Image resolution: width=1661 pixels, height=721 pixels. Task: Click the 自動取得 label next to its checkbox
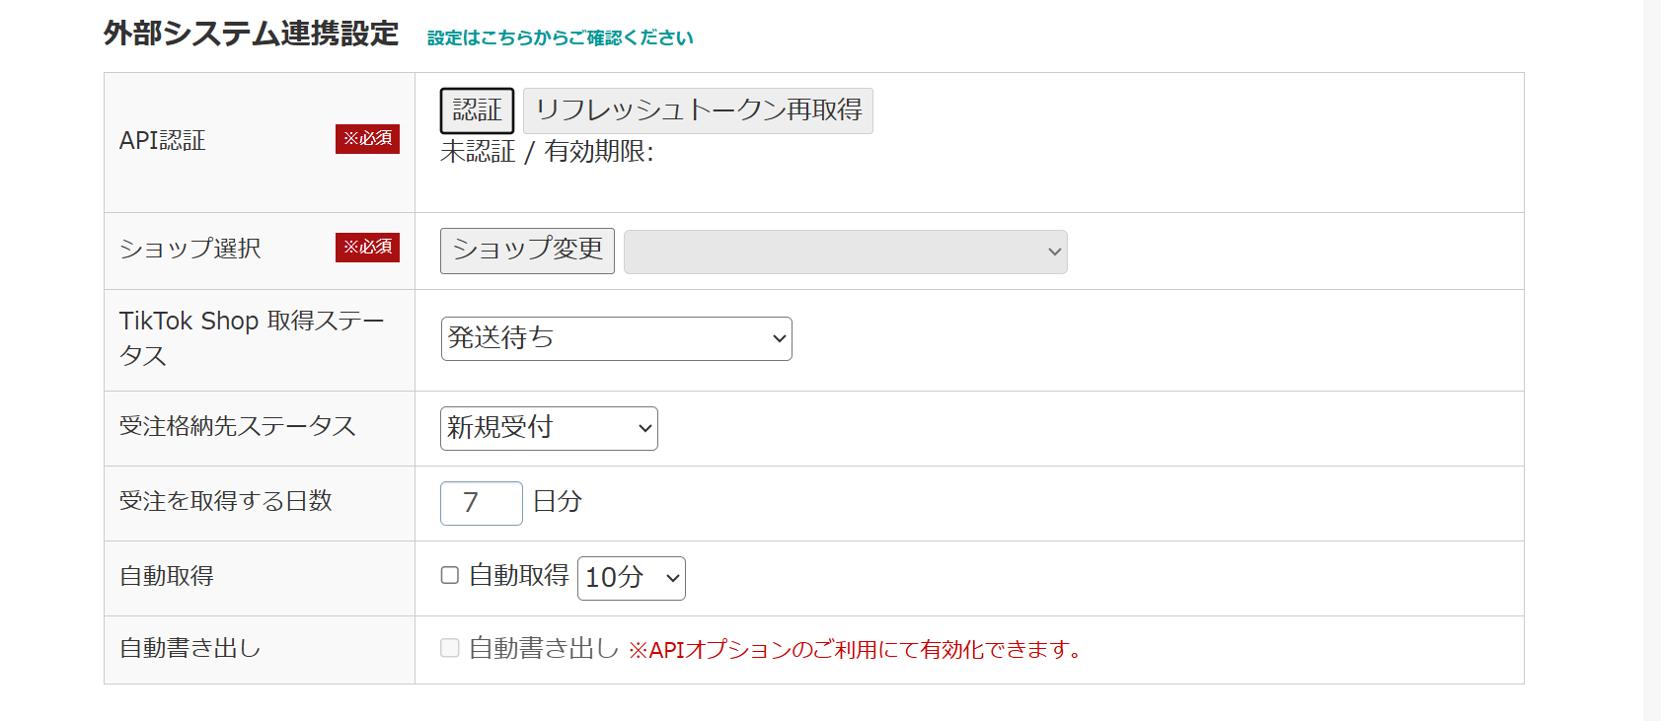pyautogui.click(x=518, y=575)
